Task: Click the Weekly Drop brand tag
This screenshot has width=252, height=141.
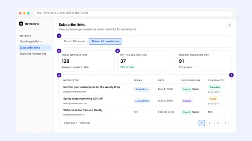Action: click(142, 89)
